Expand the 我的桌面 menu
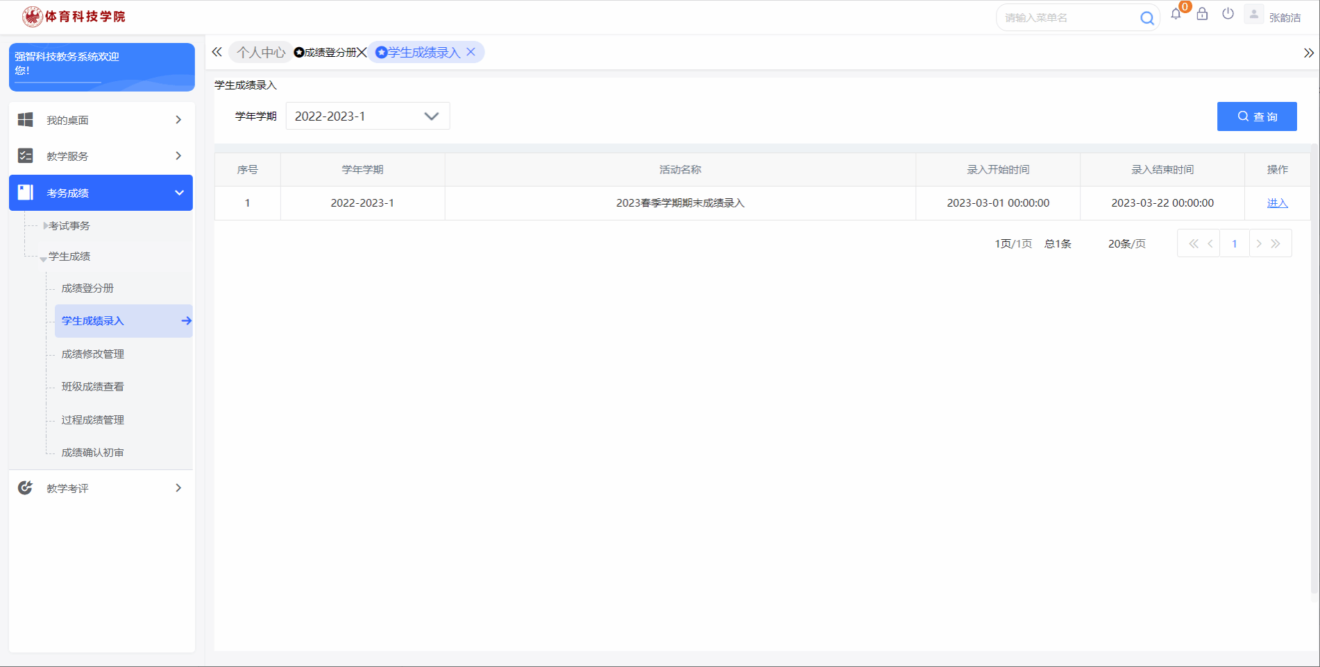The image size is (1320, 667). click(101, 120)
